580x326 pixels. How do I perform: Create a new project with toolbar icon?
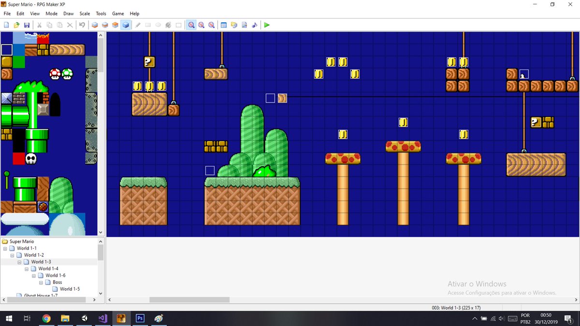pos(7,25)
